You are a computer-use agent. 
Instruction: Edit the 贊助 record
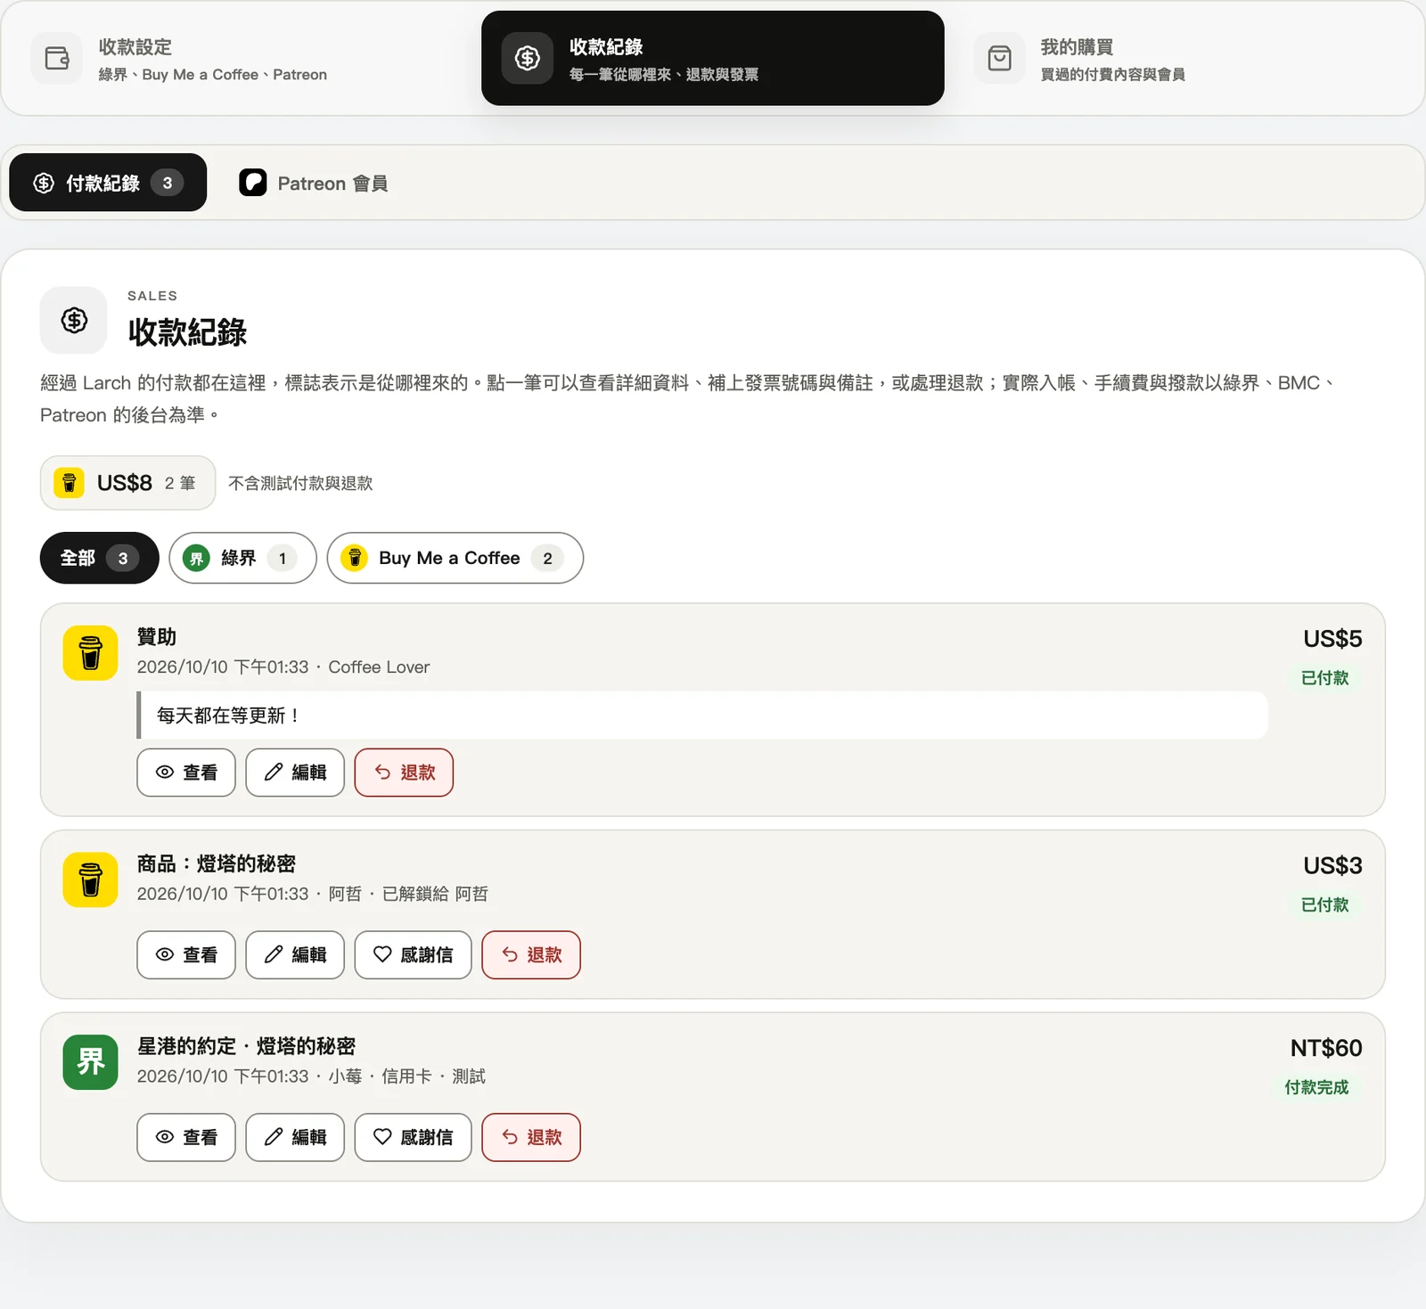pyautogui.click(x=295, y=773)
